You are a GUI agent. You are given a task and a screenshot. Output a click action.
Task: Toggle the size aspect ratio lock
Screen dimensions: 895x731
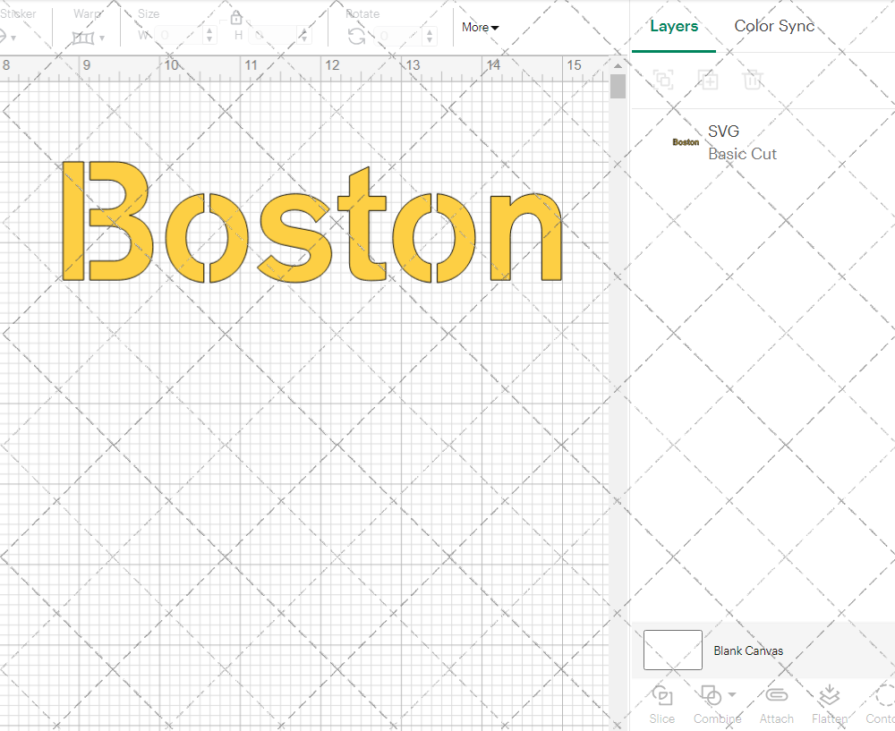tap(236, 18)
